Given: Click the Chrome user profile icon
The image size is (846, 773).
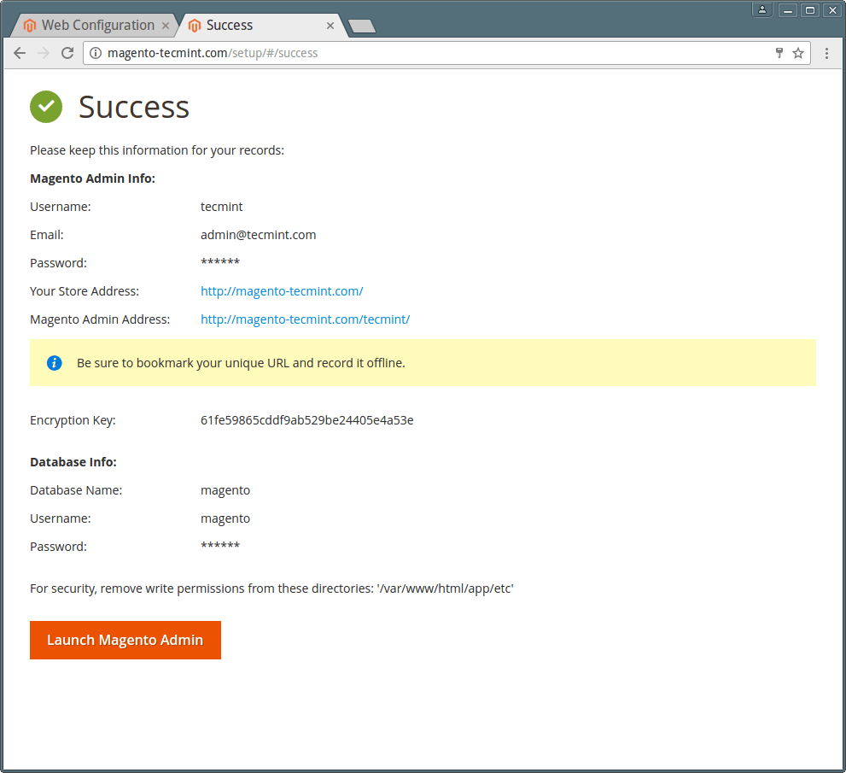Looking at the screenshot, I should (762, 9).
